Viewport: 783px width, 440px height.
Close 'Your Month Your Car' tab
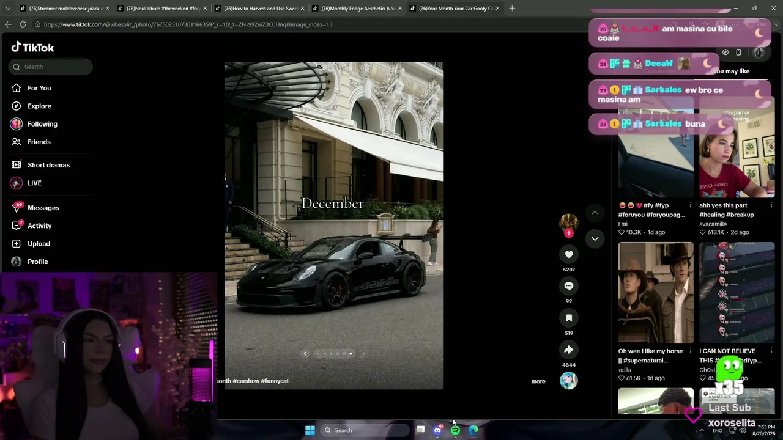pyautogui.click(x=497, y=9)
